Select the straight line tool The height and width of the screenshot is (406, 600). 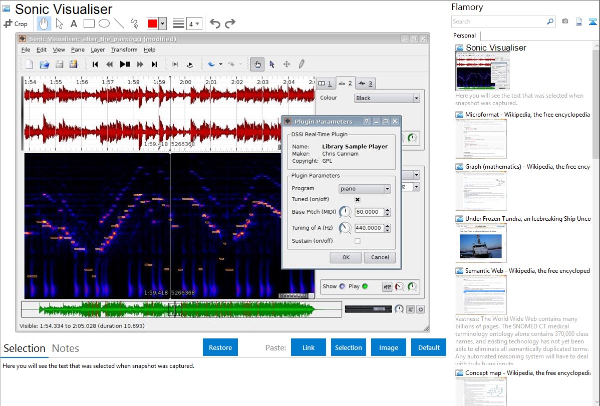point(119,24)
